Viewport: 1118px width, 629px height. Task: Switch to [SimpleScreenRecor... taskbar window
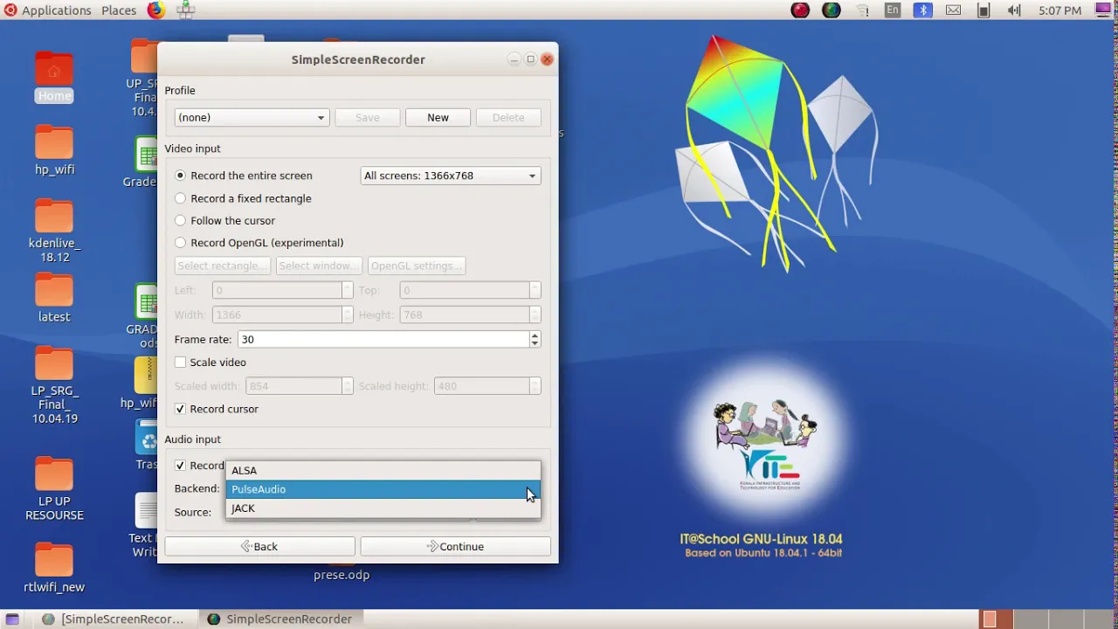114,619
